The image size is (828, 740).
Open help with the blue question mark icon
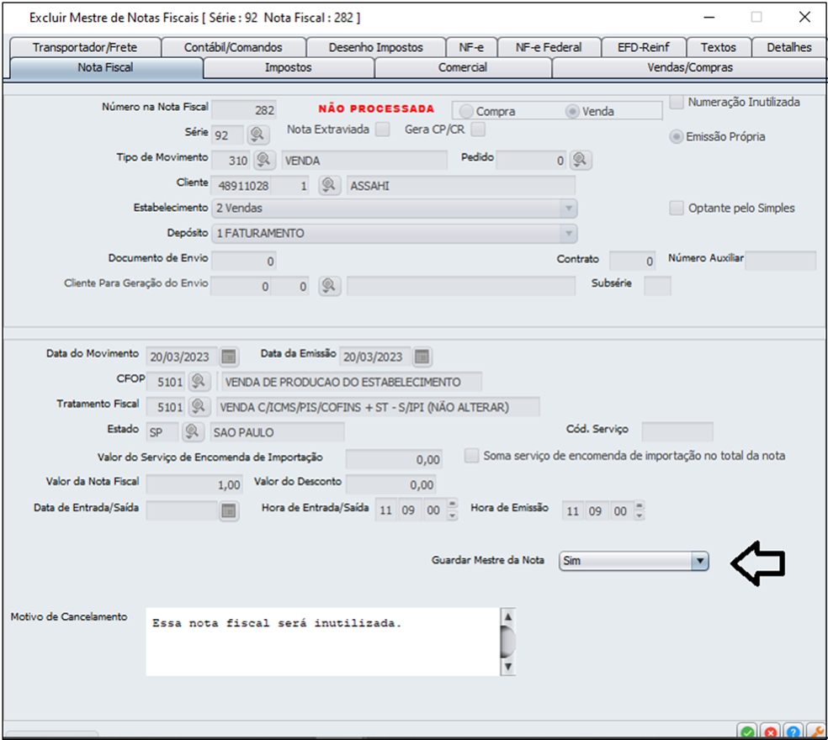click(793, 731)
